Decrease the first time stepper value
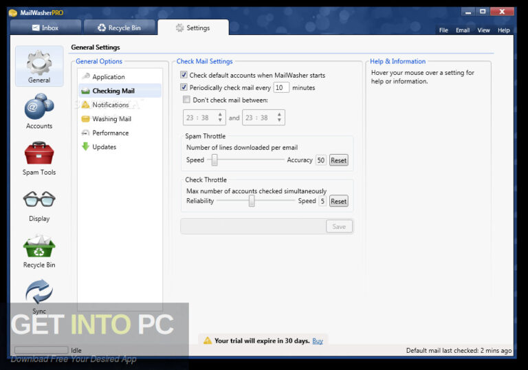Image resolution: width=528 pixels, height=370 pixels. click(220, 120)
